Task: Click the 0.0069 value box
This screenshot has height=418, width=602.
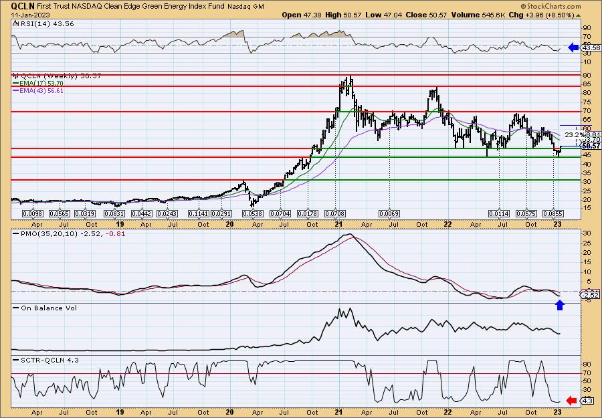Action: coord(389,214)
